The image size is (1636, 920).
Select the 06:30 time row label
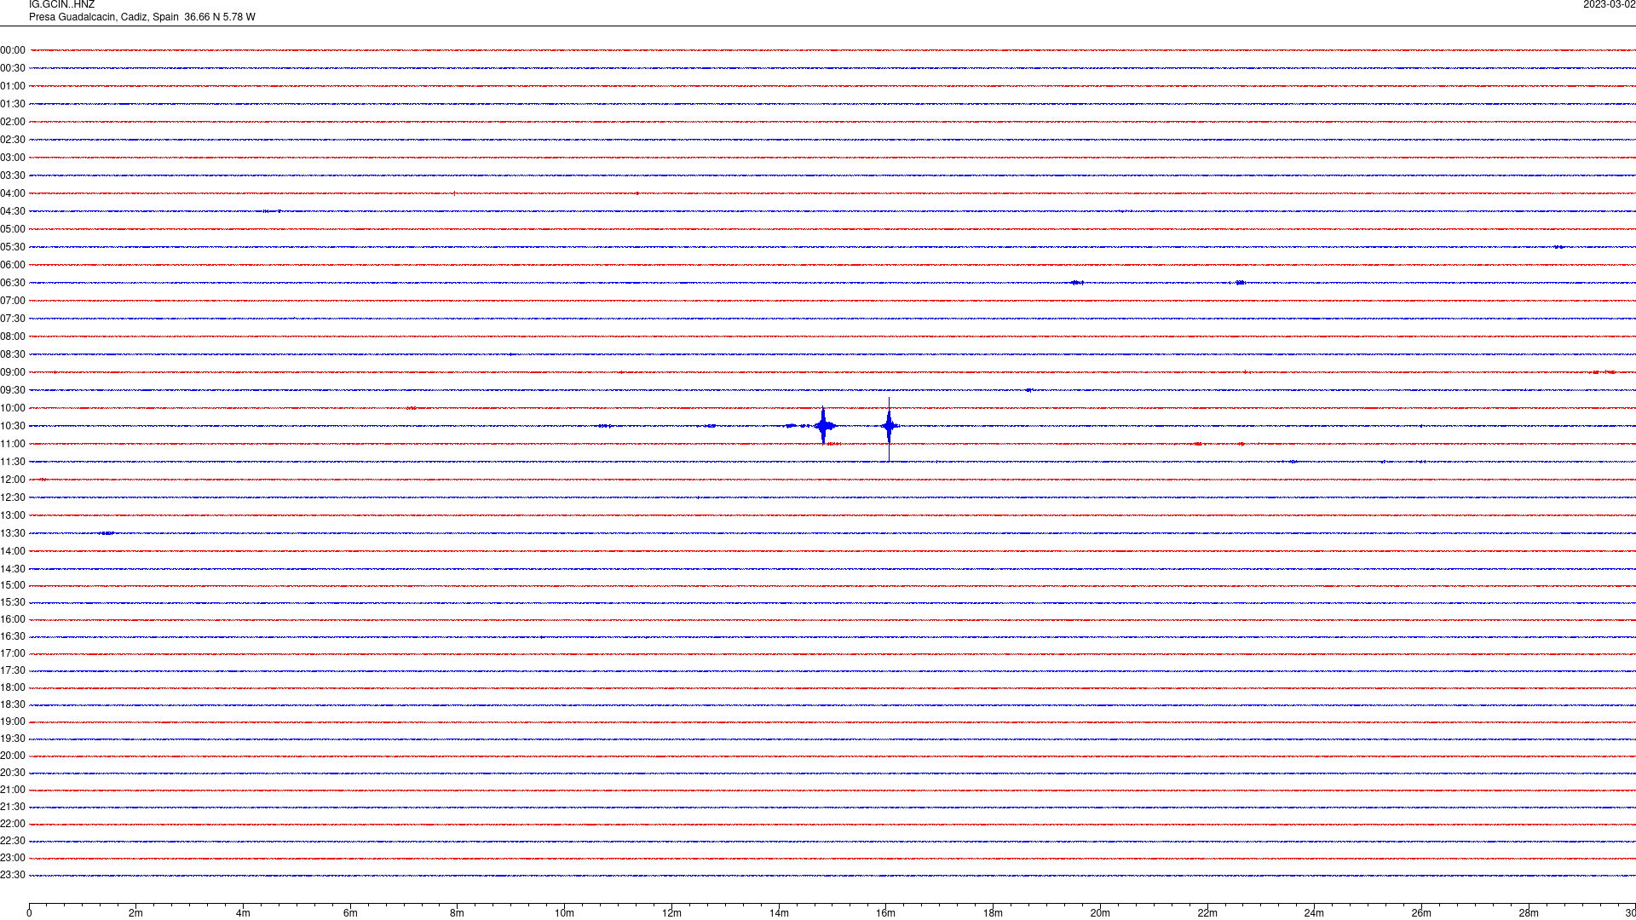(x=13, y=283)
